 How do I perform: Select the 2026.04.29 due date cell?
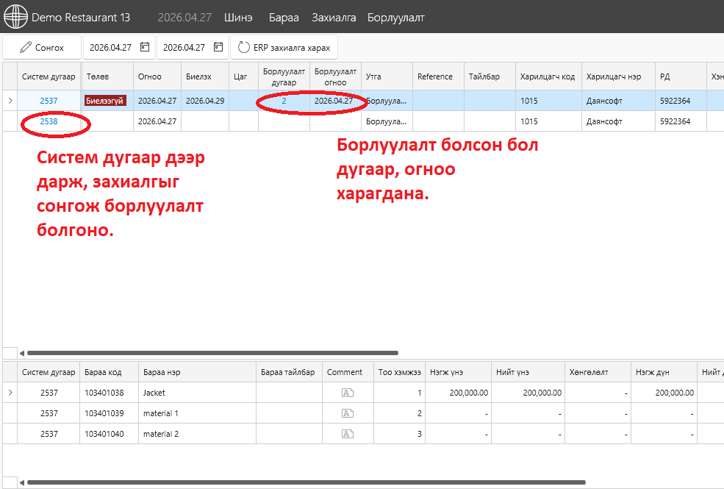(x=205, y=101)
